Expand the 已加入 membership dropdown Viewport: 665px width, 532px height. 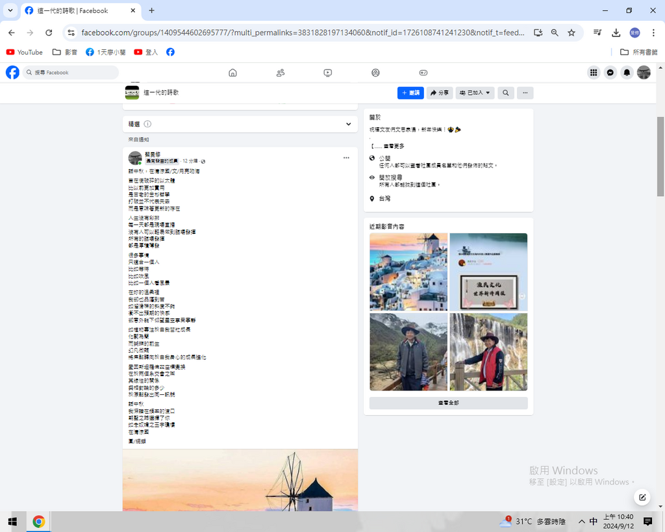(x=475, y=93)
